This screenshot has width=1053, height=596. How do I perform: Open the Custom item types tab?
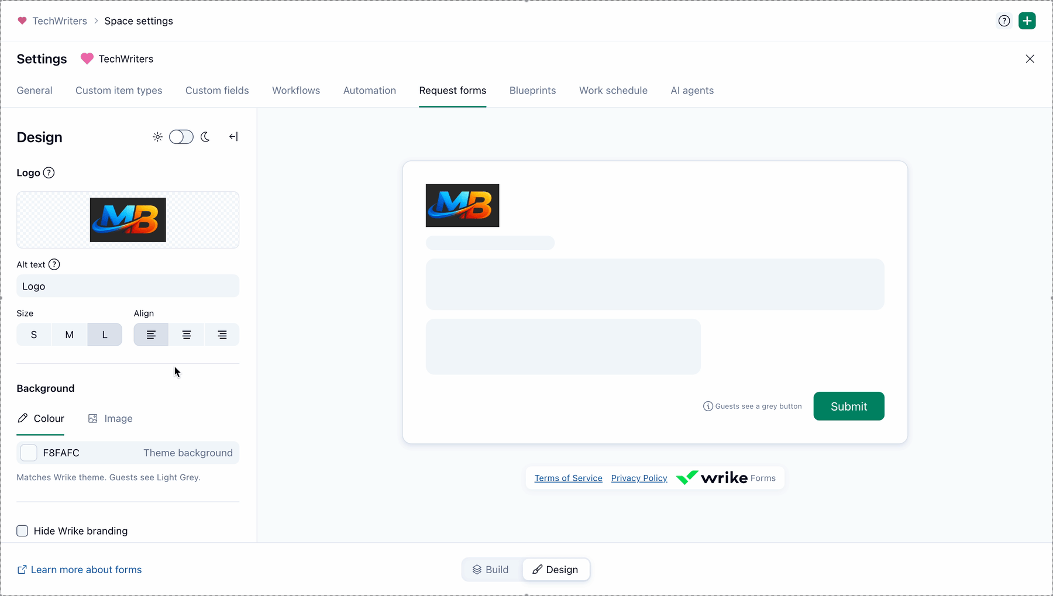point(119,91)
